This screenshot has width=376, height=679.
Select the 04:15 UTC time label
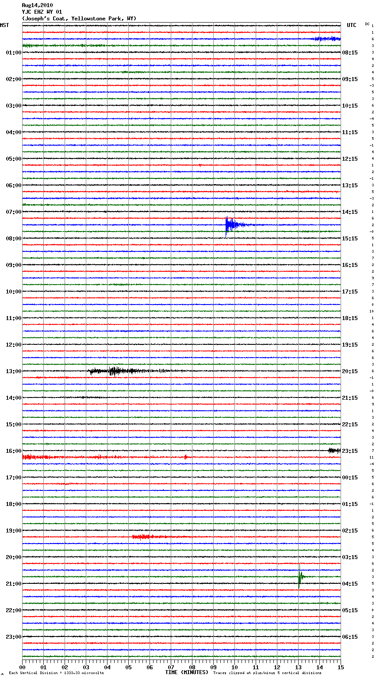pyautogui.click(x=350, y=584)
